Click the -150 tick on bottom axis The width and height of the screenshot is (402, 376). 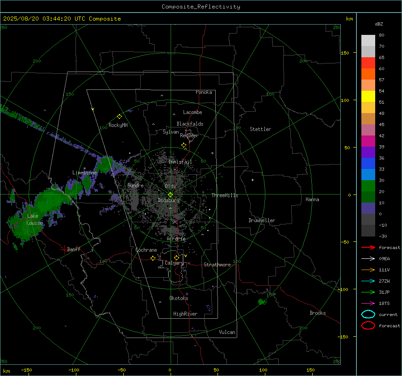tap(26, 370)
